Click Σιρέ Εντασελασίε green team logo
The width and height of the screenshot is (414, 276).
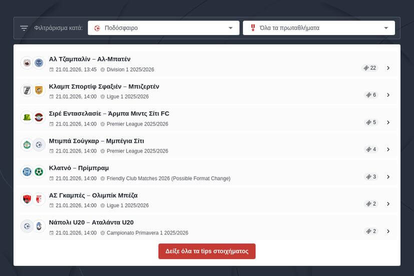point(27,117)
